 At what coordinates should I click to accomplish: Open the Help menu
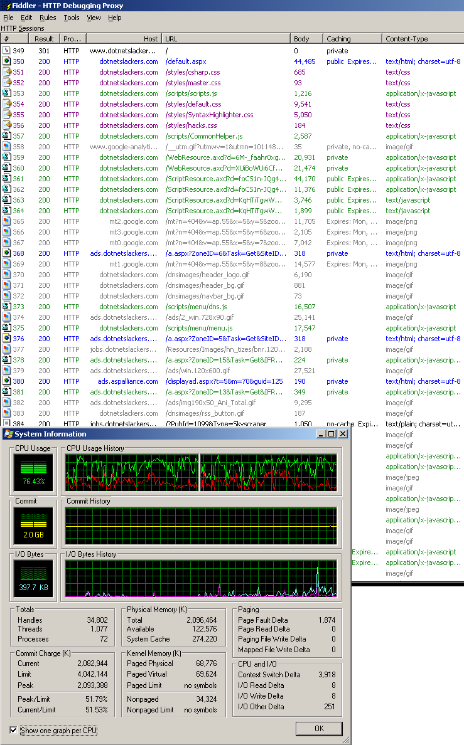(x=115, y=18)
